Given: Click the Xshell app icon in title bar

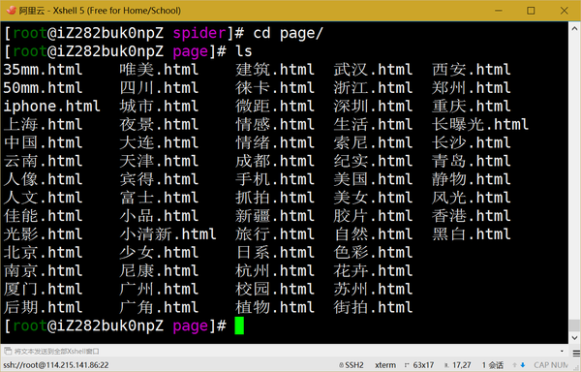Looking at the screenshot, I should (x=11, y=10).
